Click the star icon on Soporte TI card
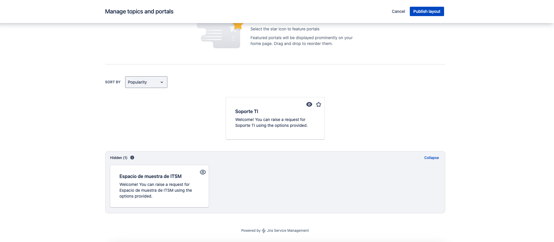 pyautogui.click(x=318, y=104)
